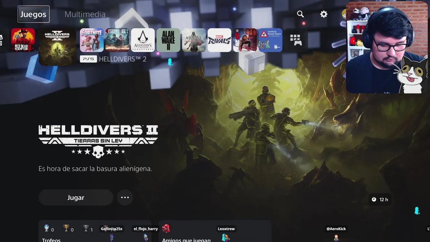Click the @AeroKick username label
Viewport: 430px width, 242px height.
click(336, 229)
